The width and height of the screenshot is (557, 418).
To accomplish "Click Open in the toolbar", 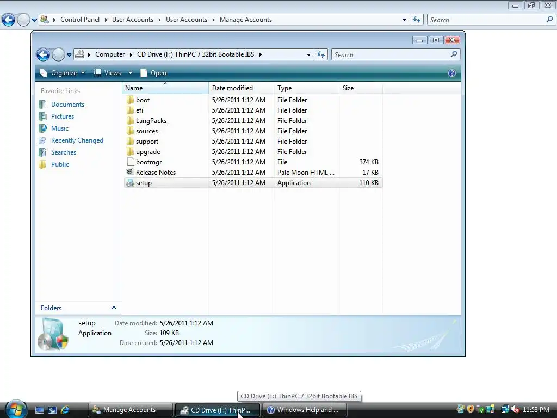I will pyautogui.click(x=153, y=73).
